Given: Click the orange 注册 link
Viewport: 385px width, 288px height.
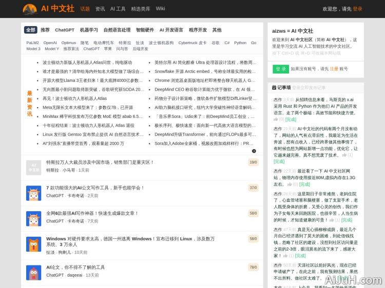Looking at the screenshot, I should (x=334, y=69).
